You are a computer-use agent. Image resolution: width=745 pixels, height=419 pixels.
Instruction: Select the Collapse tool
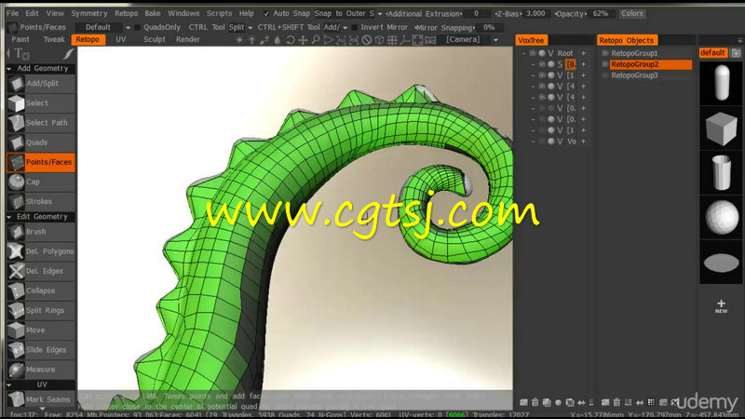coord(41,291)
